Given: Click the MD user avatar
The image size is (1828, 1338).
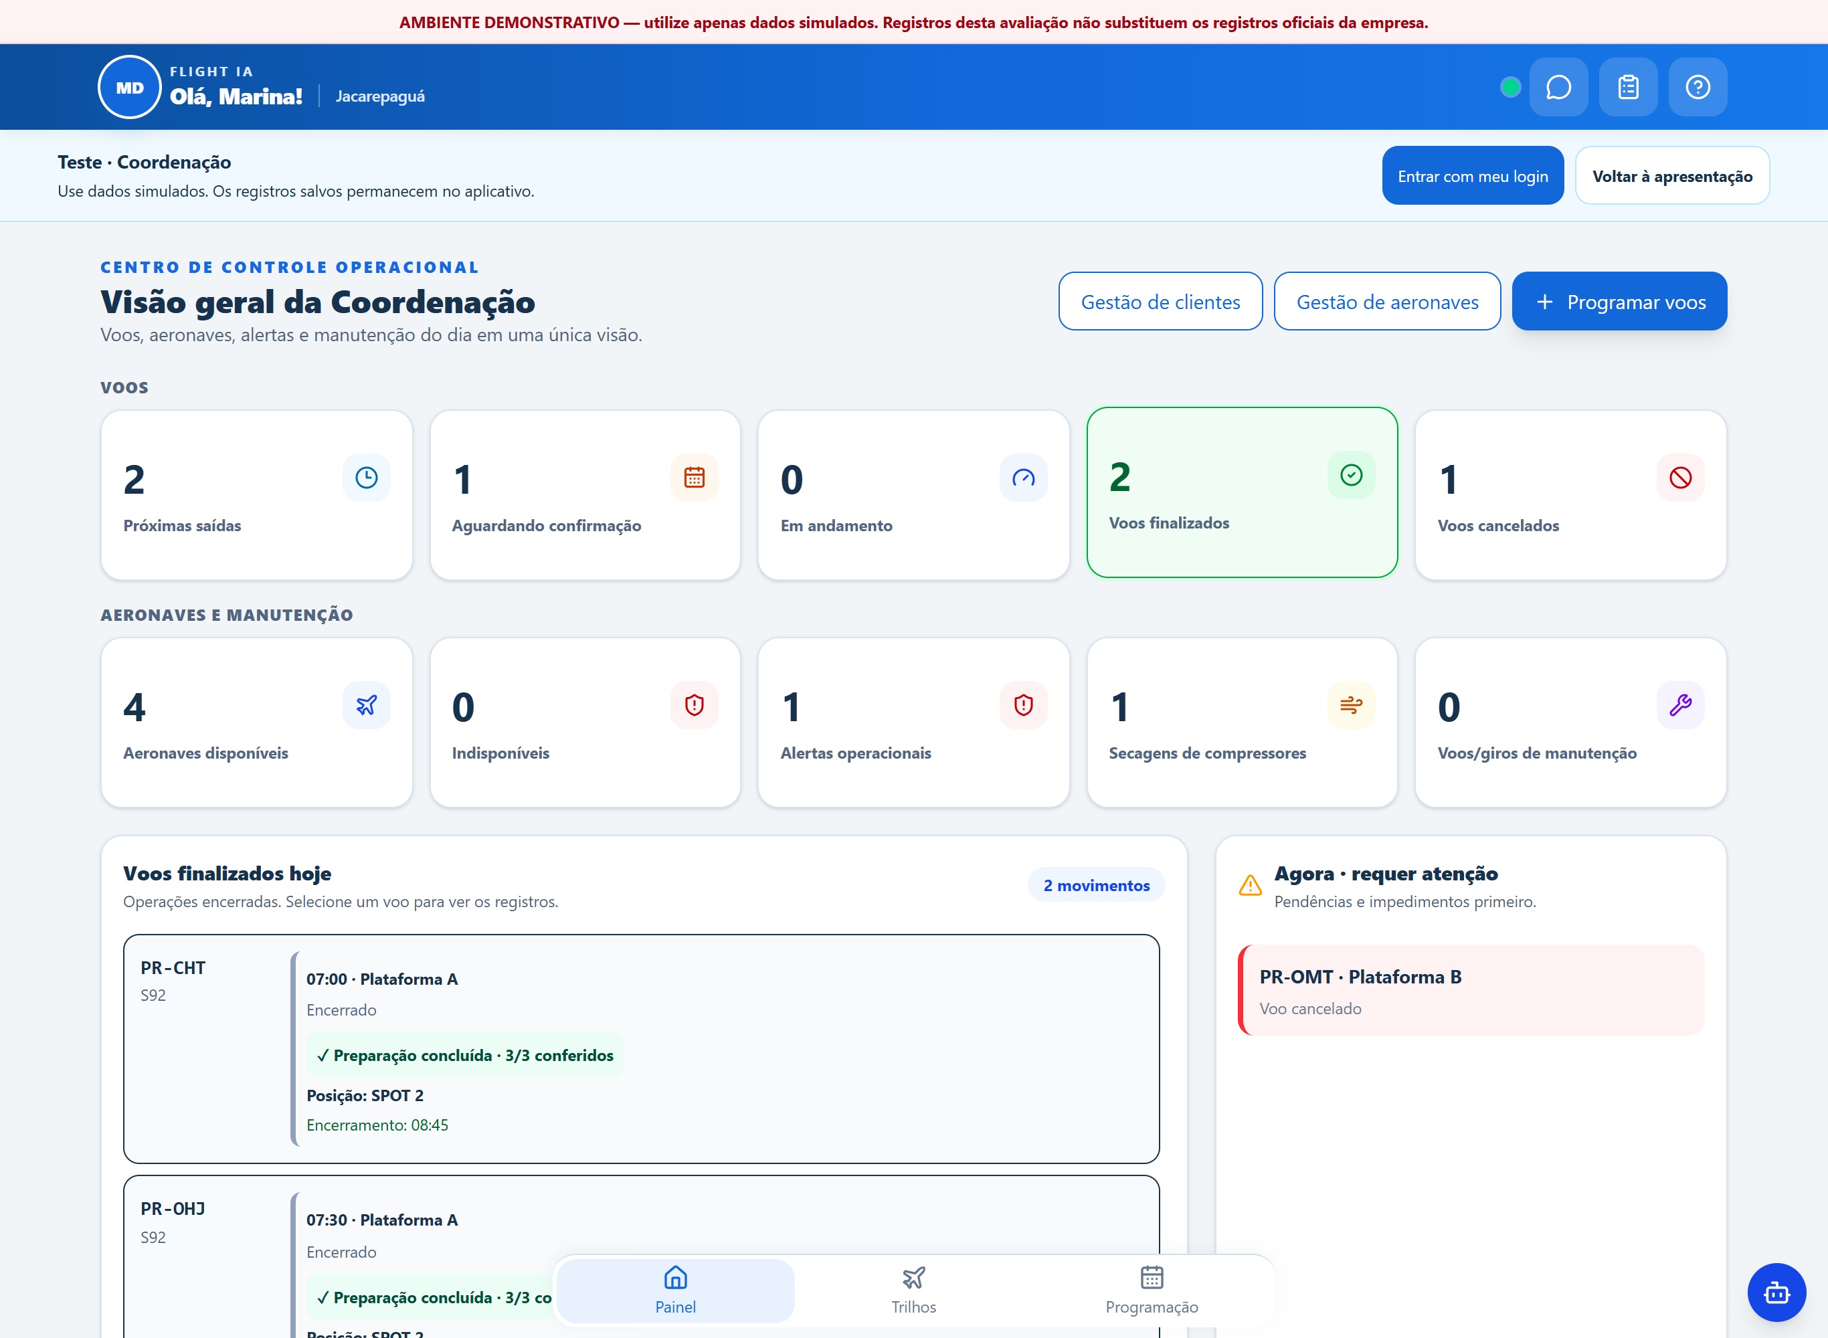Looking at the screenshot, I should click(x=130, y=88).
